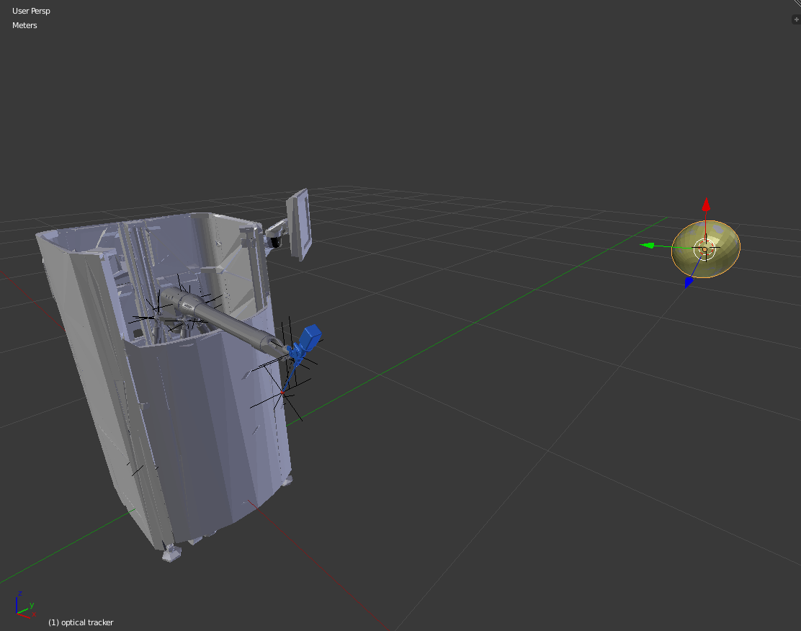Image resolution: width=801 pixels, height=631 pixels.
Task: Click the green manipulator arrow on the gizmo
Action: click(x=648, y=245)
